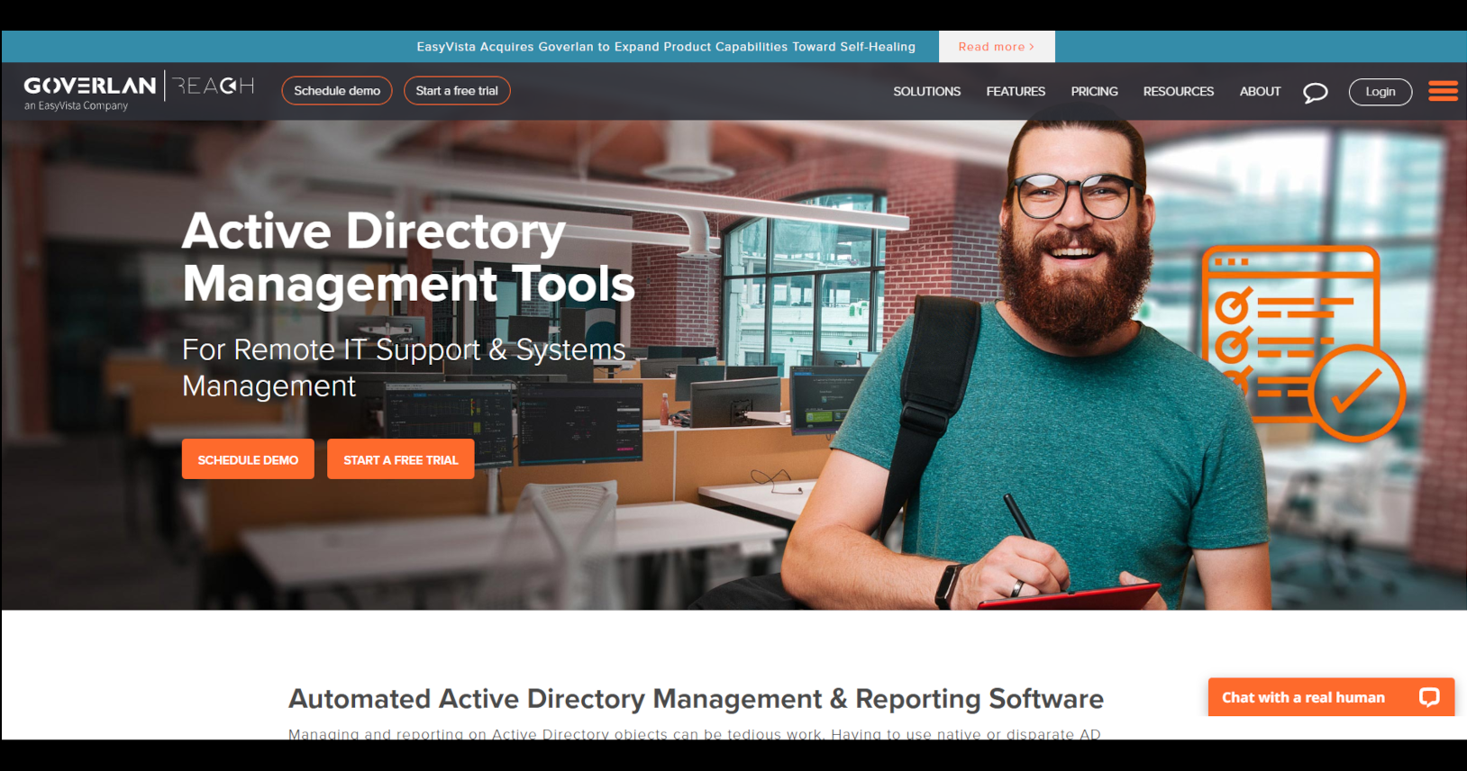
Task: Follow the Read more announcement link
Action: click(996, 47)
